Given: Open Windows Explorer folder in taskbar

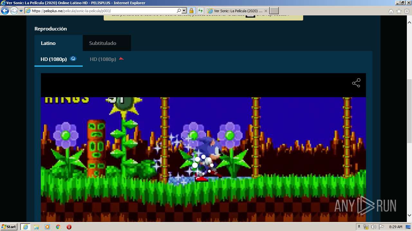Looking at the screenshot, I should tap(36, 227).
